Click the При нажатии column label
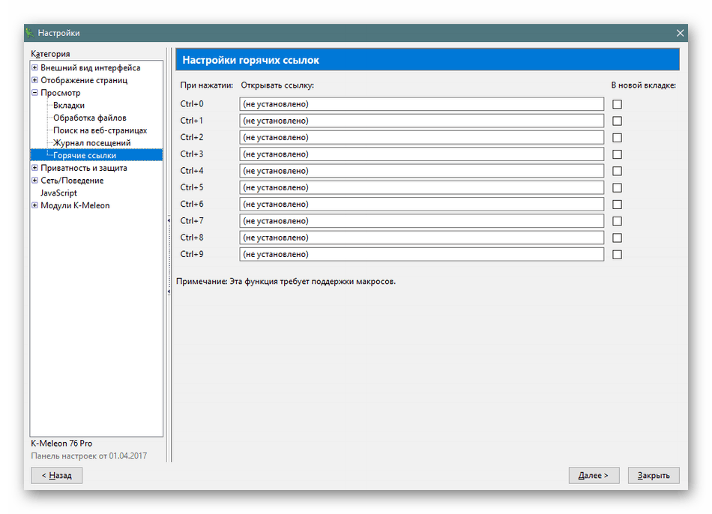The height and width of the screenshot is (514, 712). click(x=207, y=85)
